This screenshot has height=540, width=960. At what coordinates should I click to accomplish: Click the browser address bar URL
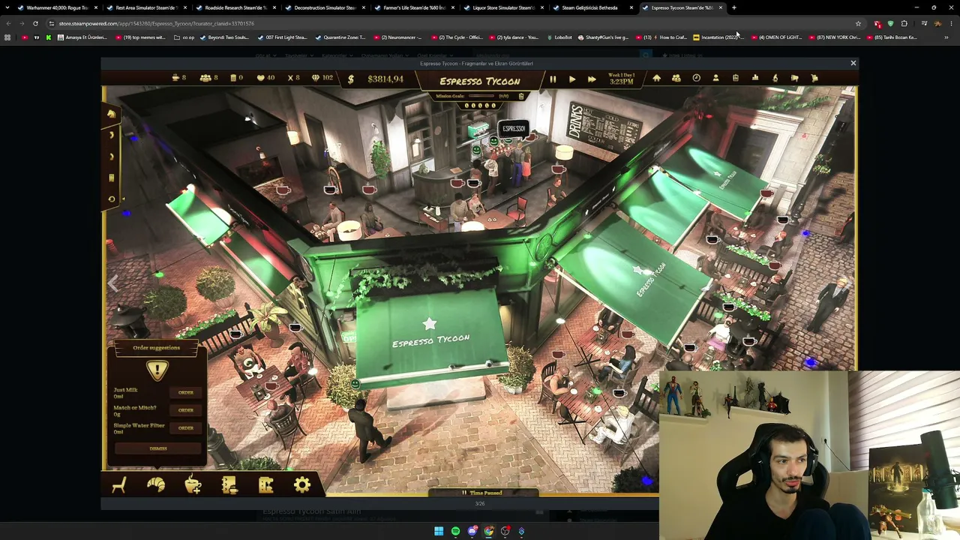156,23
